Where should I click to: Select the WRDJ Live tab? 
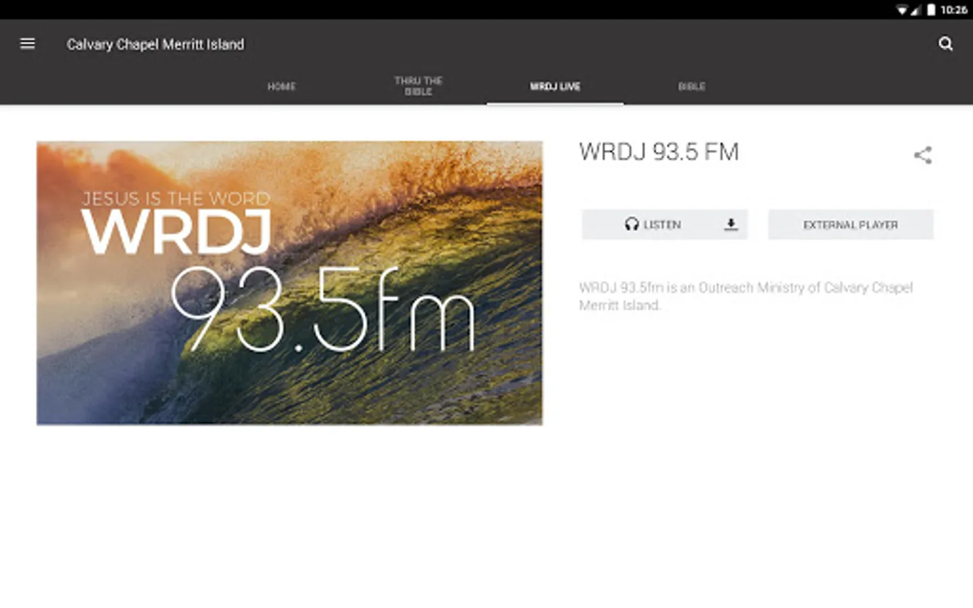tap(555, 86)
